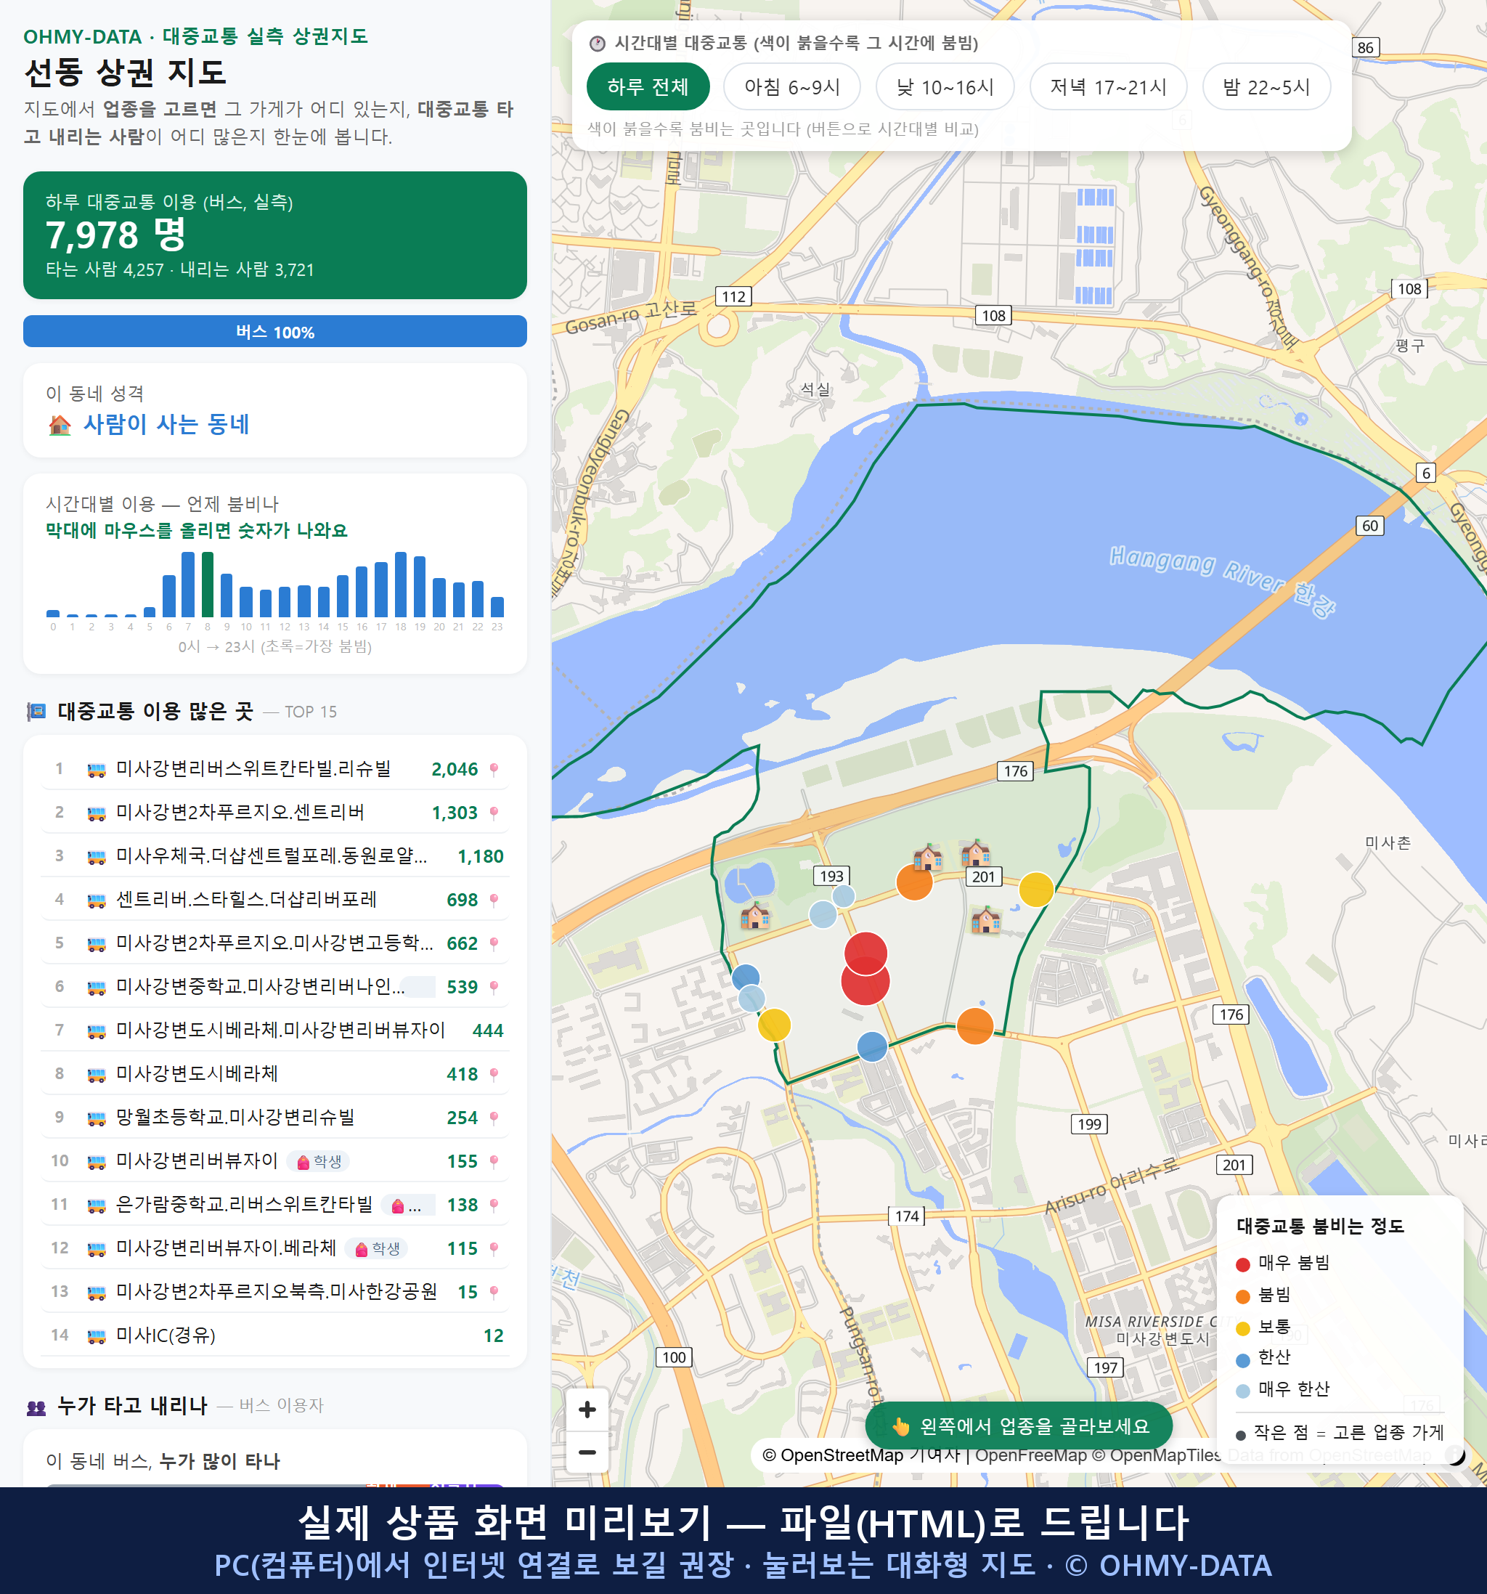The image size is (1487, 1594).
Task: Choose the 밤 22~5시 time filter
Action: click(1266, 86)
